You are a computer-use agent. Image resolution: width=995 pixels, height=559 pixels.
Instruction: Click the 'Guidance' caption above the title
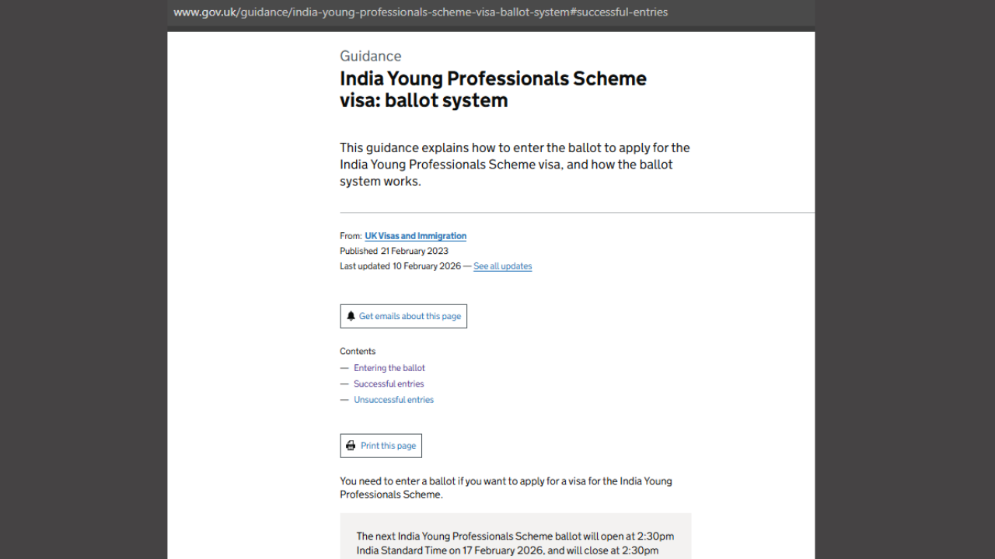pyautogui.click(x=370, y=56)
